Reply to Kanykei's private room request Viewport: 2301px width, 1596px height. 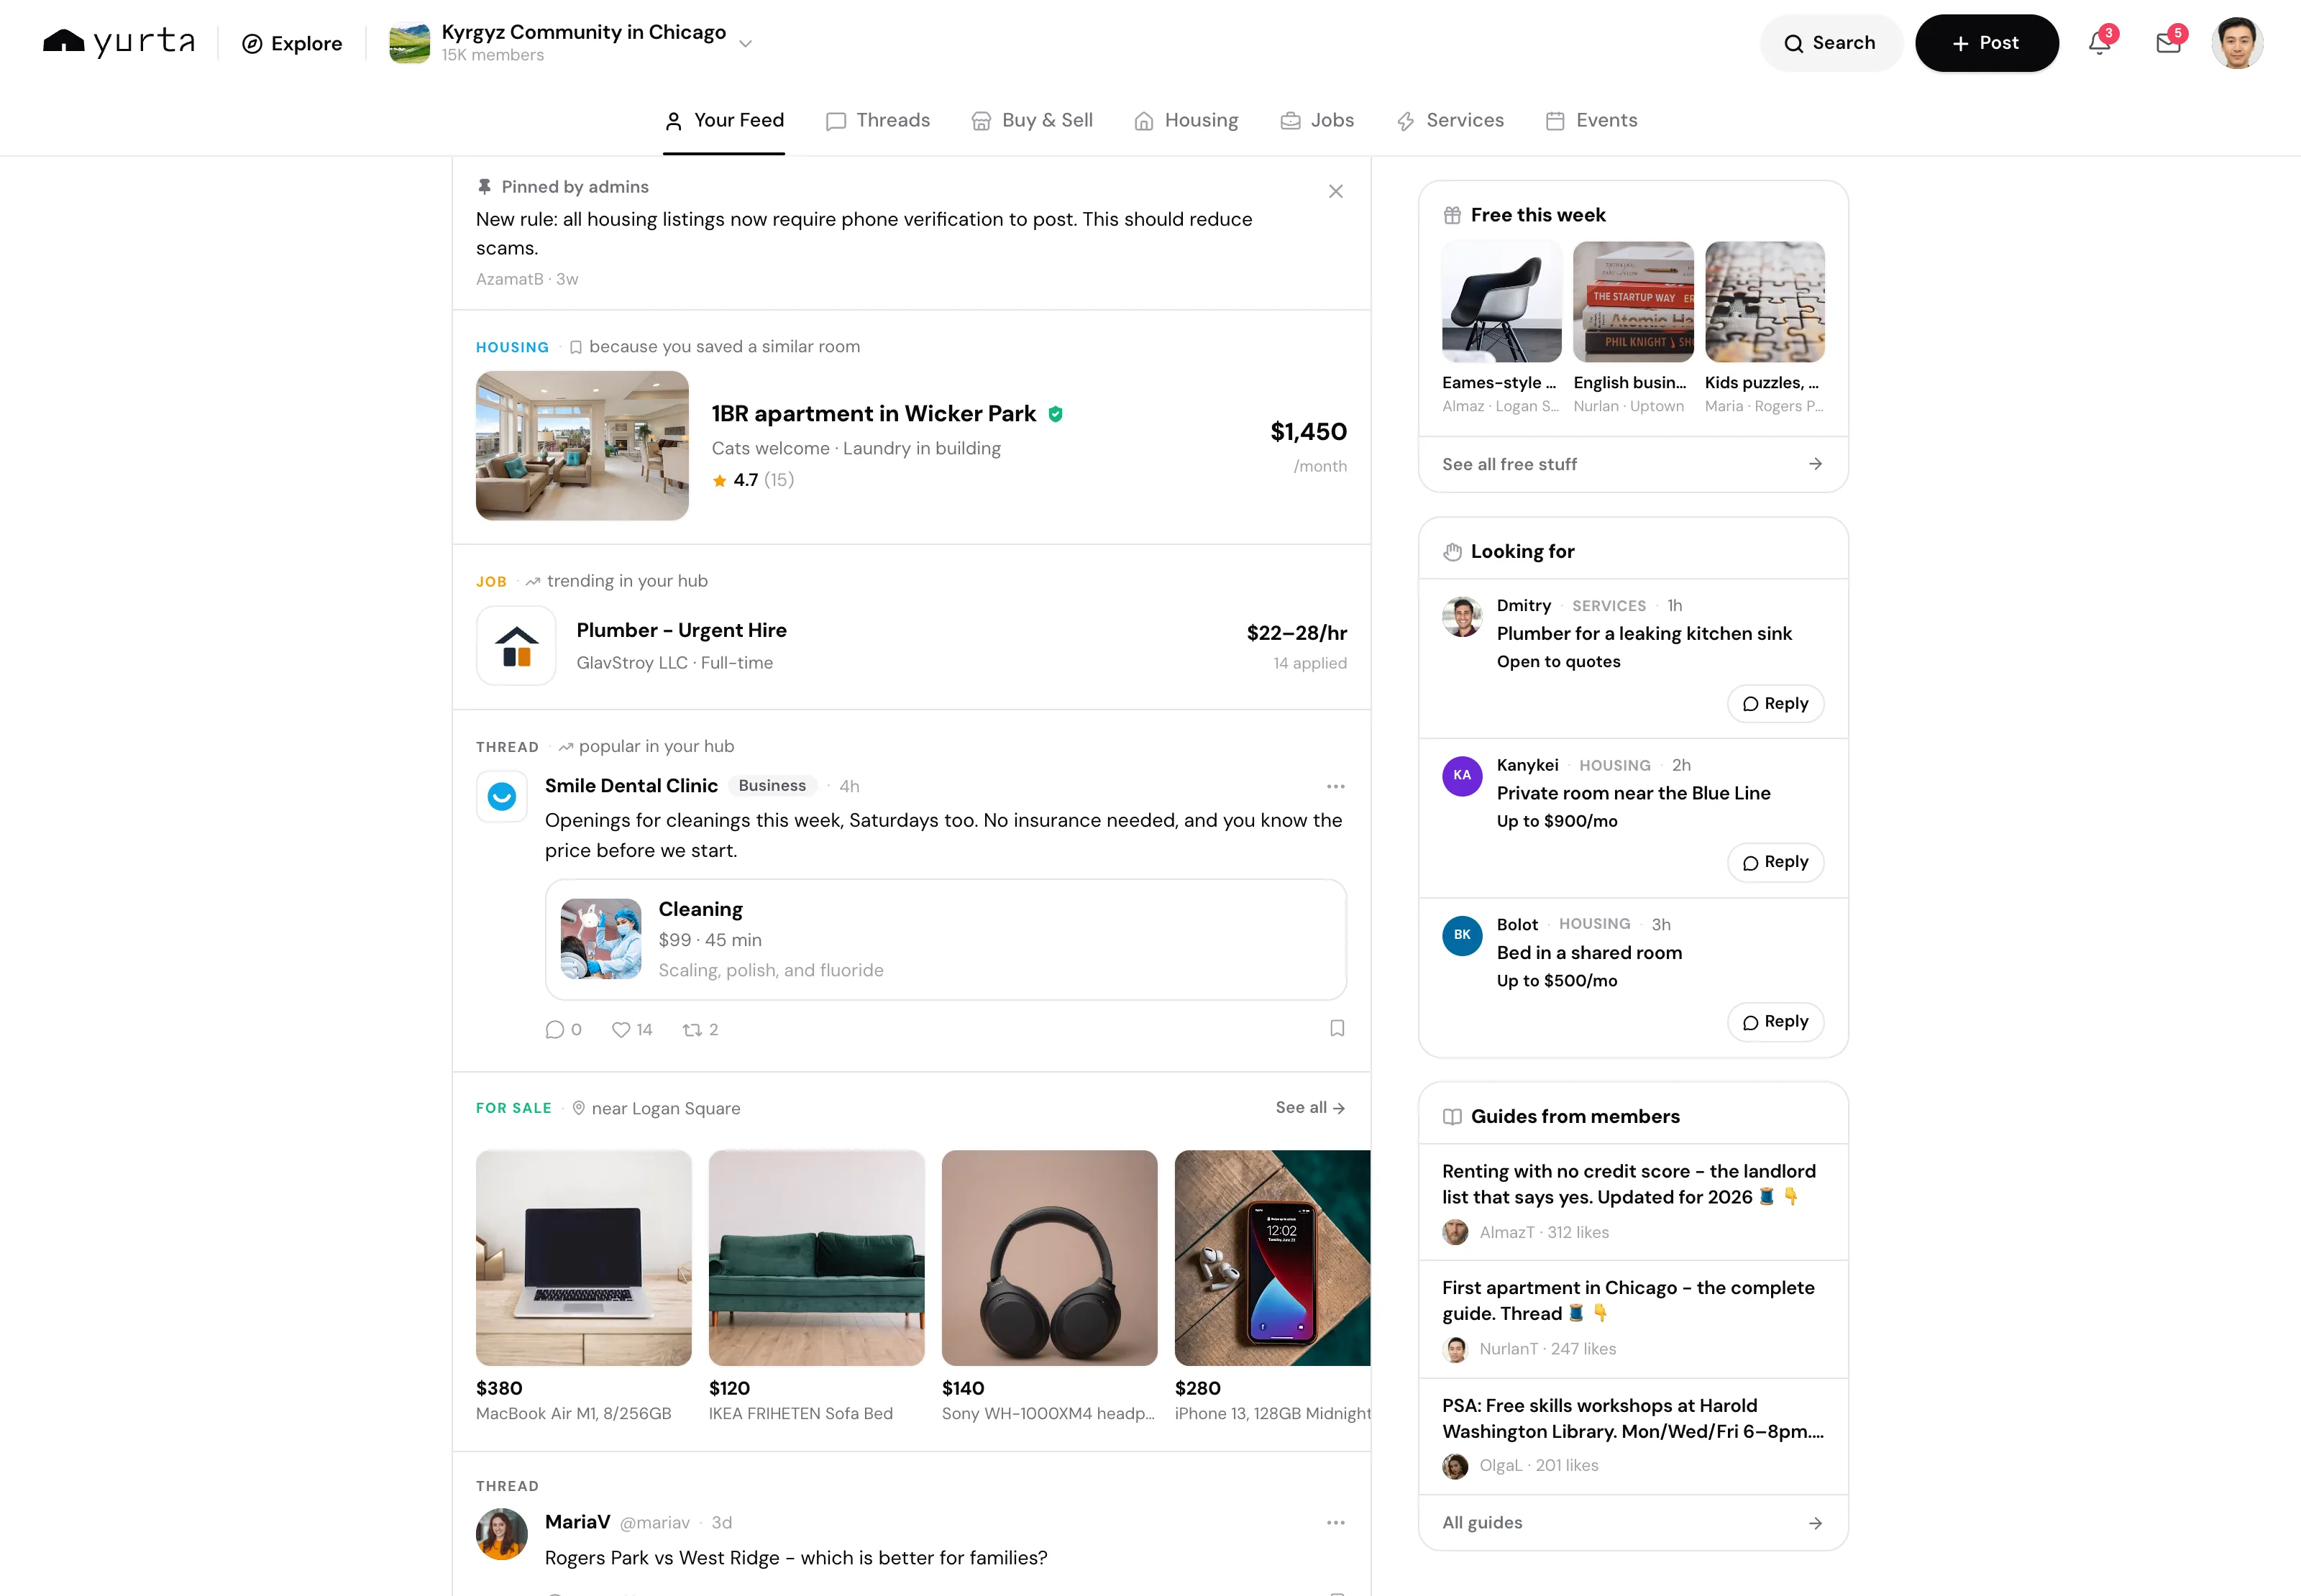pos(1775,862)
